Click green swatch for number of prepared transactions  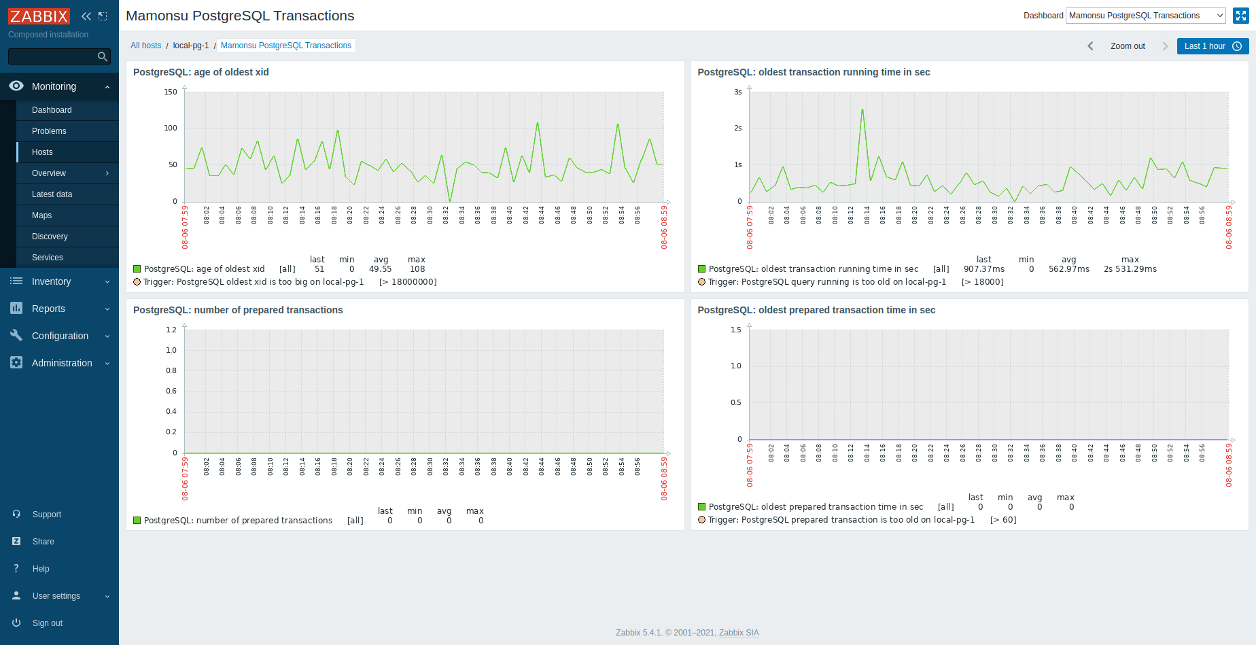pos(137,521)
